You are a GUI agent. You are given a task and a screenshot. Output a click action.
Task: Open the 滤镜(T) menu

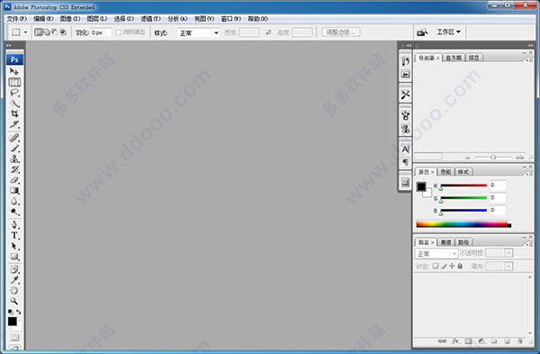pyautogui.click(x=150, y=19)
